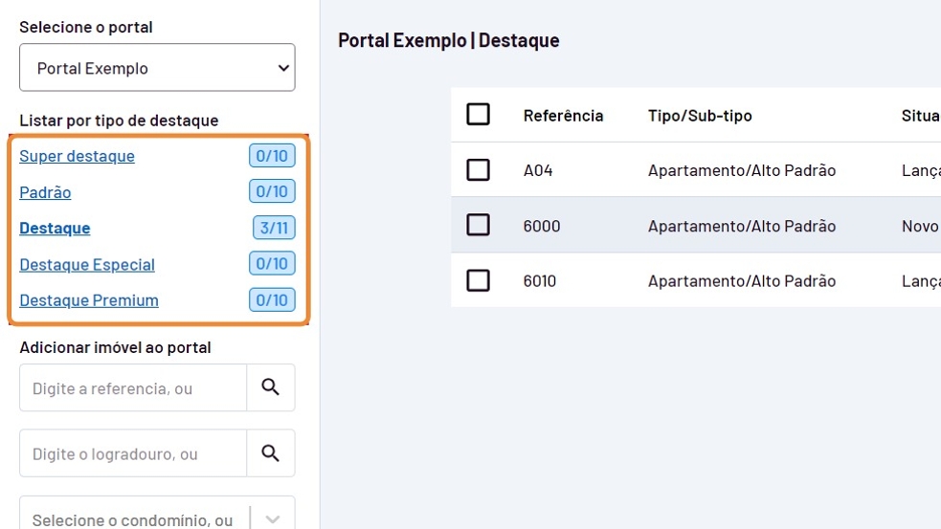Focus the logradouro search input

(x=133, y=453)
